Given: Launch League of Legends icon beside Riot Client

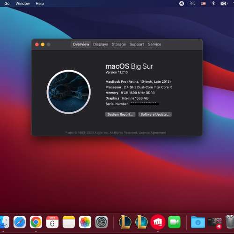Looking at the screenshot, I should 141,222.
